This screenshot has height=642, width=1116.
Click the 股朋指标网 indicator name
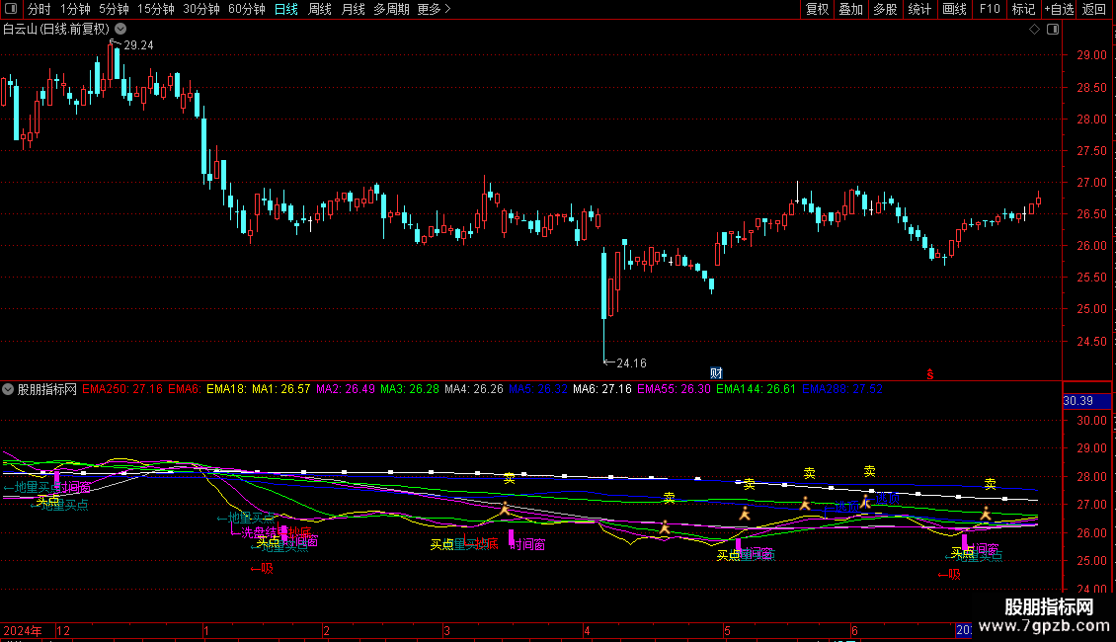coord(47,389)
